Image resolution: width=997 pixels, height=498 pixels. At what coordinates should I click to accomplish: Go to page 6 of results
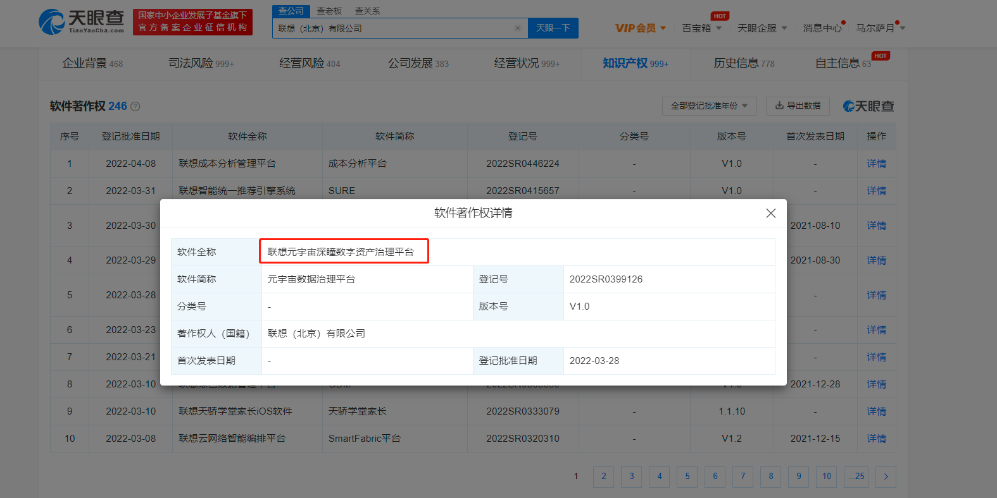(x=715, y=477)
